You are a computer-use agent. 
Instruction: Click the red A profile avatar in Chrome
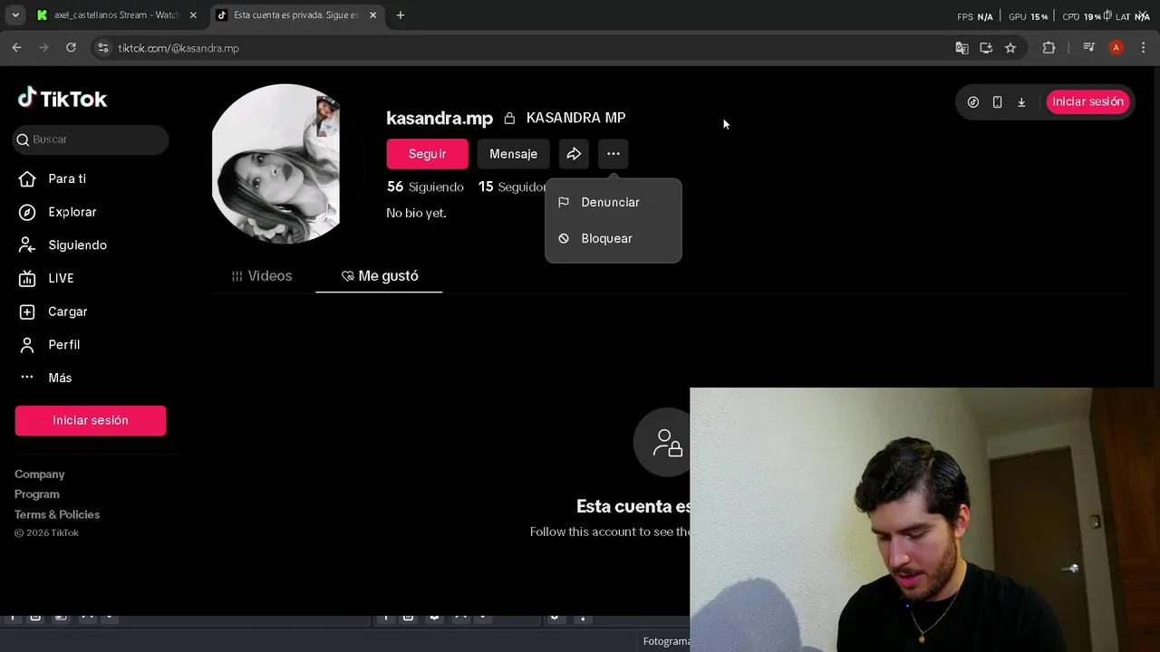coord(1116,48)
